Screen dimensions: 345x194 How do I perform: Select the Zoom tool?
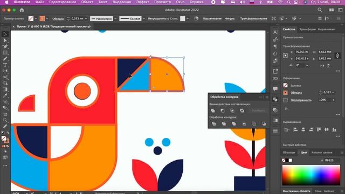[x=5, y=120]
